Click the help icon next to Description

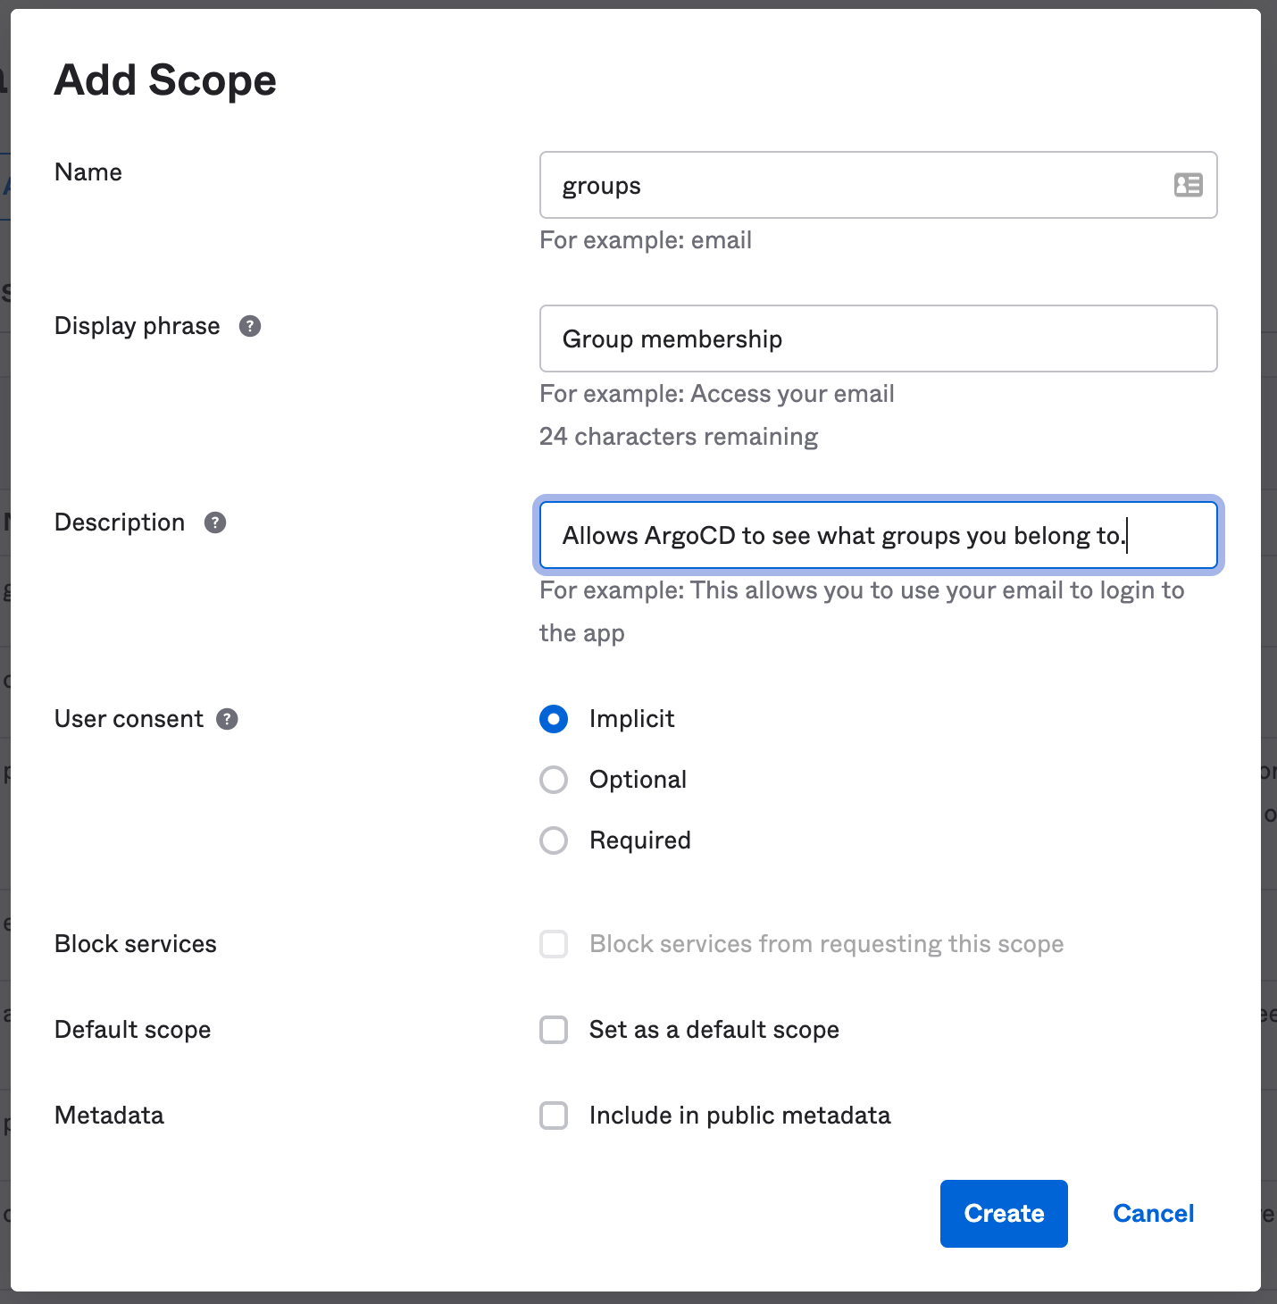(x=215, y=522)
